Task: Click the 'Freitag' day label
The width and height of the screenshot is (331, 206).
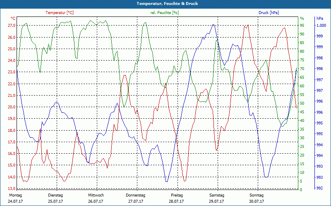Action: tap(177, 195)
